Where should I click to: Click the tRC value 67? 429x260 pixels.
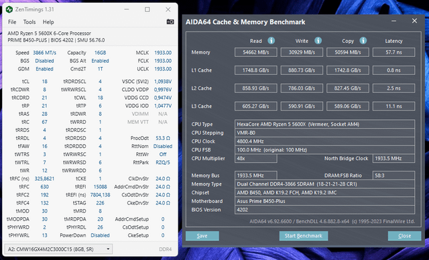click(x=45, y=122)
